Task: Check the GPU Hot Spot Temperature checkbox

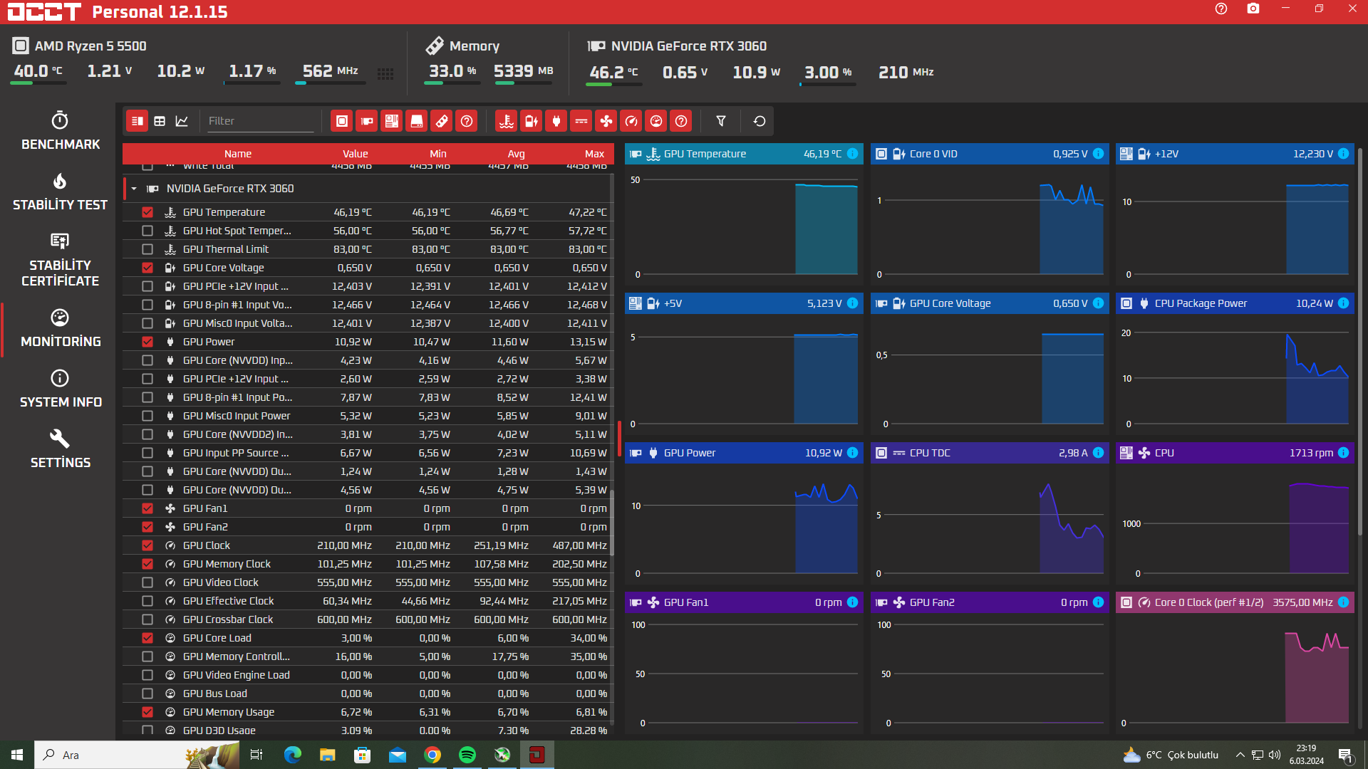Action: pyautogui.click(x=147, y=231)
